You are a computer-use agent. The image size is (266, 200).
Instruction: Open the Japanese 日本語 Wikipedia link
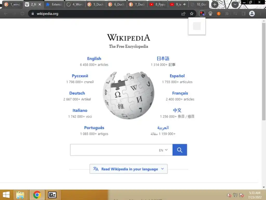click(x=163, y=59)
